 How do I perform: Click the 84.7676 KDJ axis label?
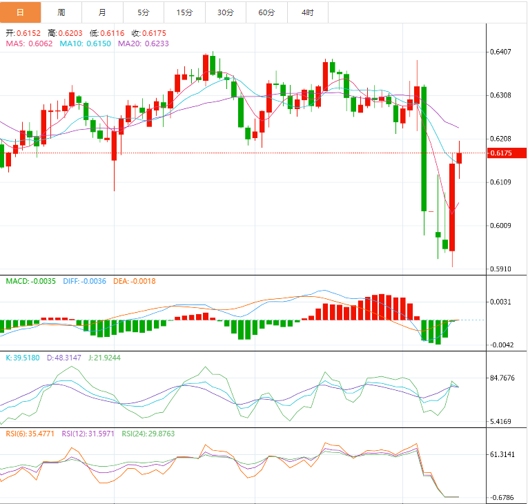point(502,378)
